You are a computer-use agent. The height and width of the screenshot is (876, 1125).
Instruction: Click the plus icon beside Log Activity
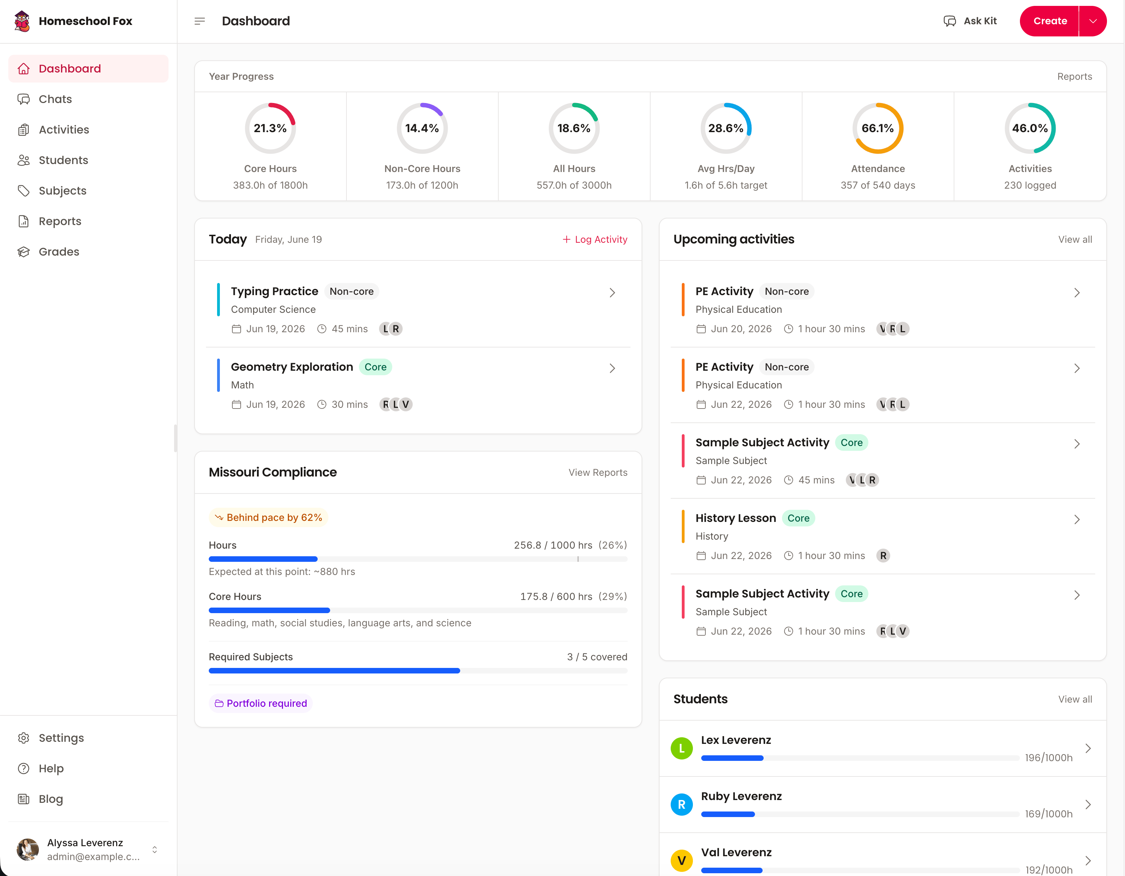coord(566,240)
